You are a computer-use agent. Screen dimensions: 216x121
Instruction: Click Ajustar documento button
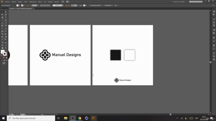click(x=96, y=5)
